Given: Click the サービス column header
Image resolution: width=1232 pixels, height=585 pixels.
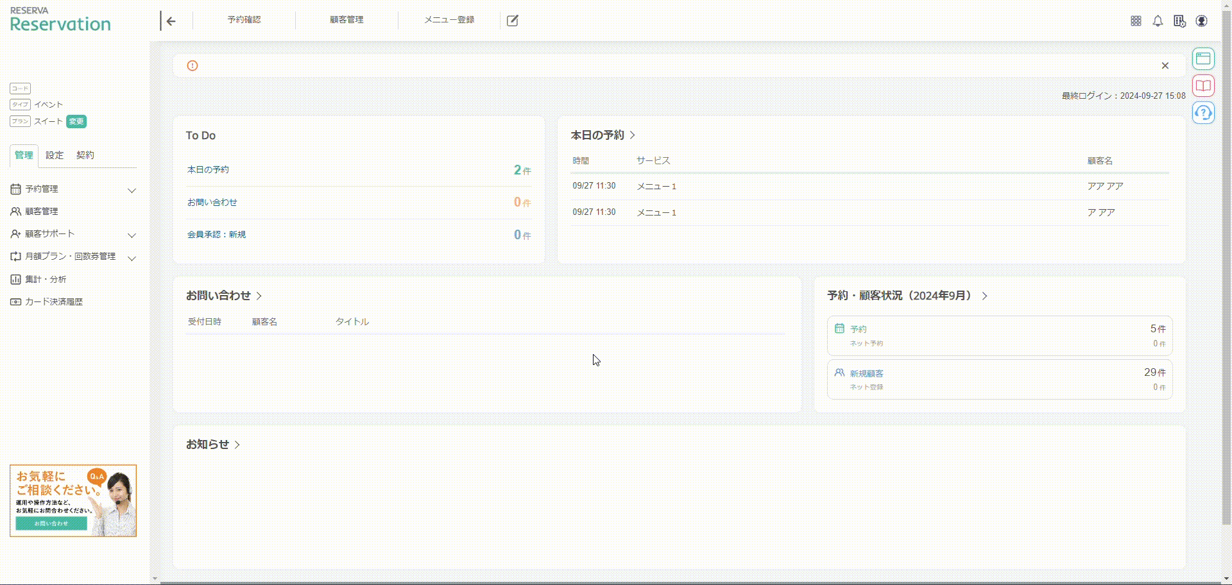Looking at the screenshot, I should (x=653, y=160).
